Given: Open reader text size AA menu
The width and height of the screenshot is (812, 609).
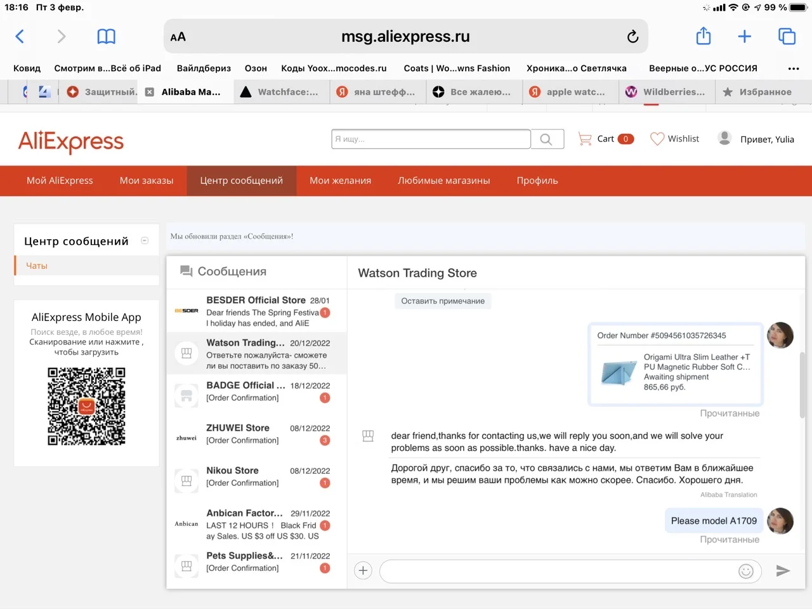Looking at the screenshot, I should tap(178, 37).
